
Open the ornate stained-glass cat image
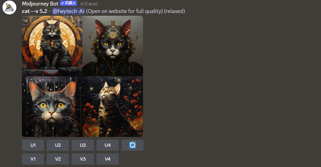pos(52,46)
